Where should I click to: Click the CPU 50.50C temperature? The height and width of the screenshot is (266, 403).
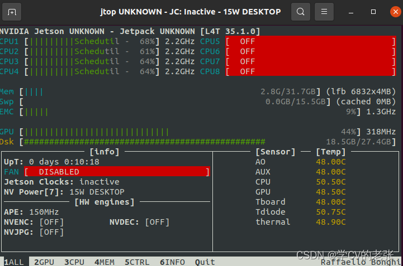(331, 182)
